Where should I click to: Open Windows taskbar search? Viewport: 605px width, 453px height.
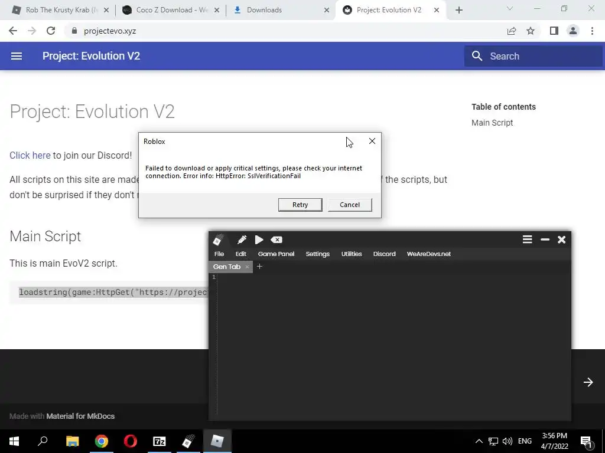tap(43, 441)
